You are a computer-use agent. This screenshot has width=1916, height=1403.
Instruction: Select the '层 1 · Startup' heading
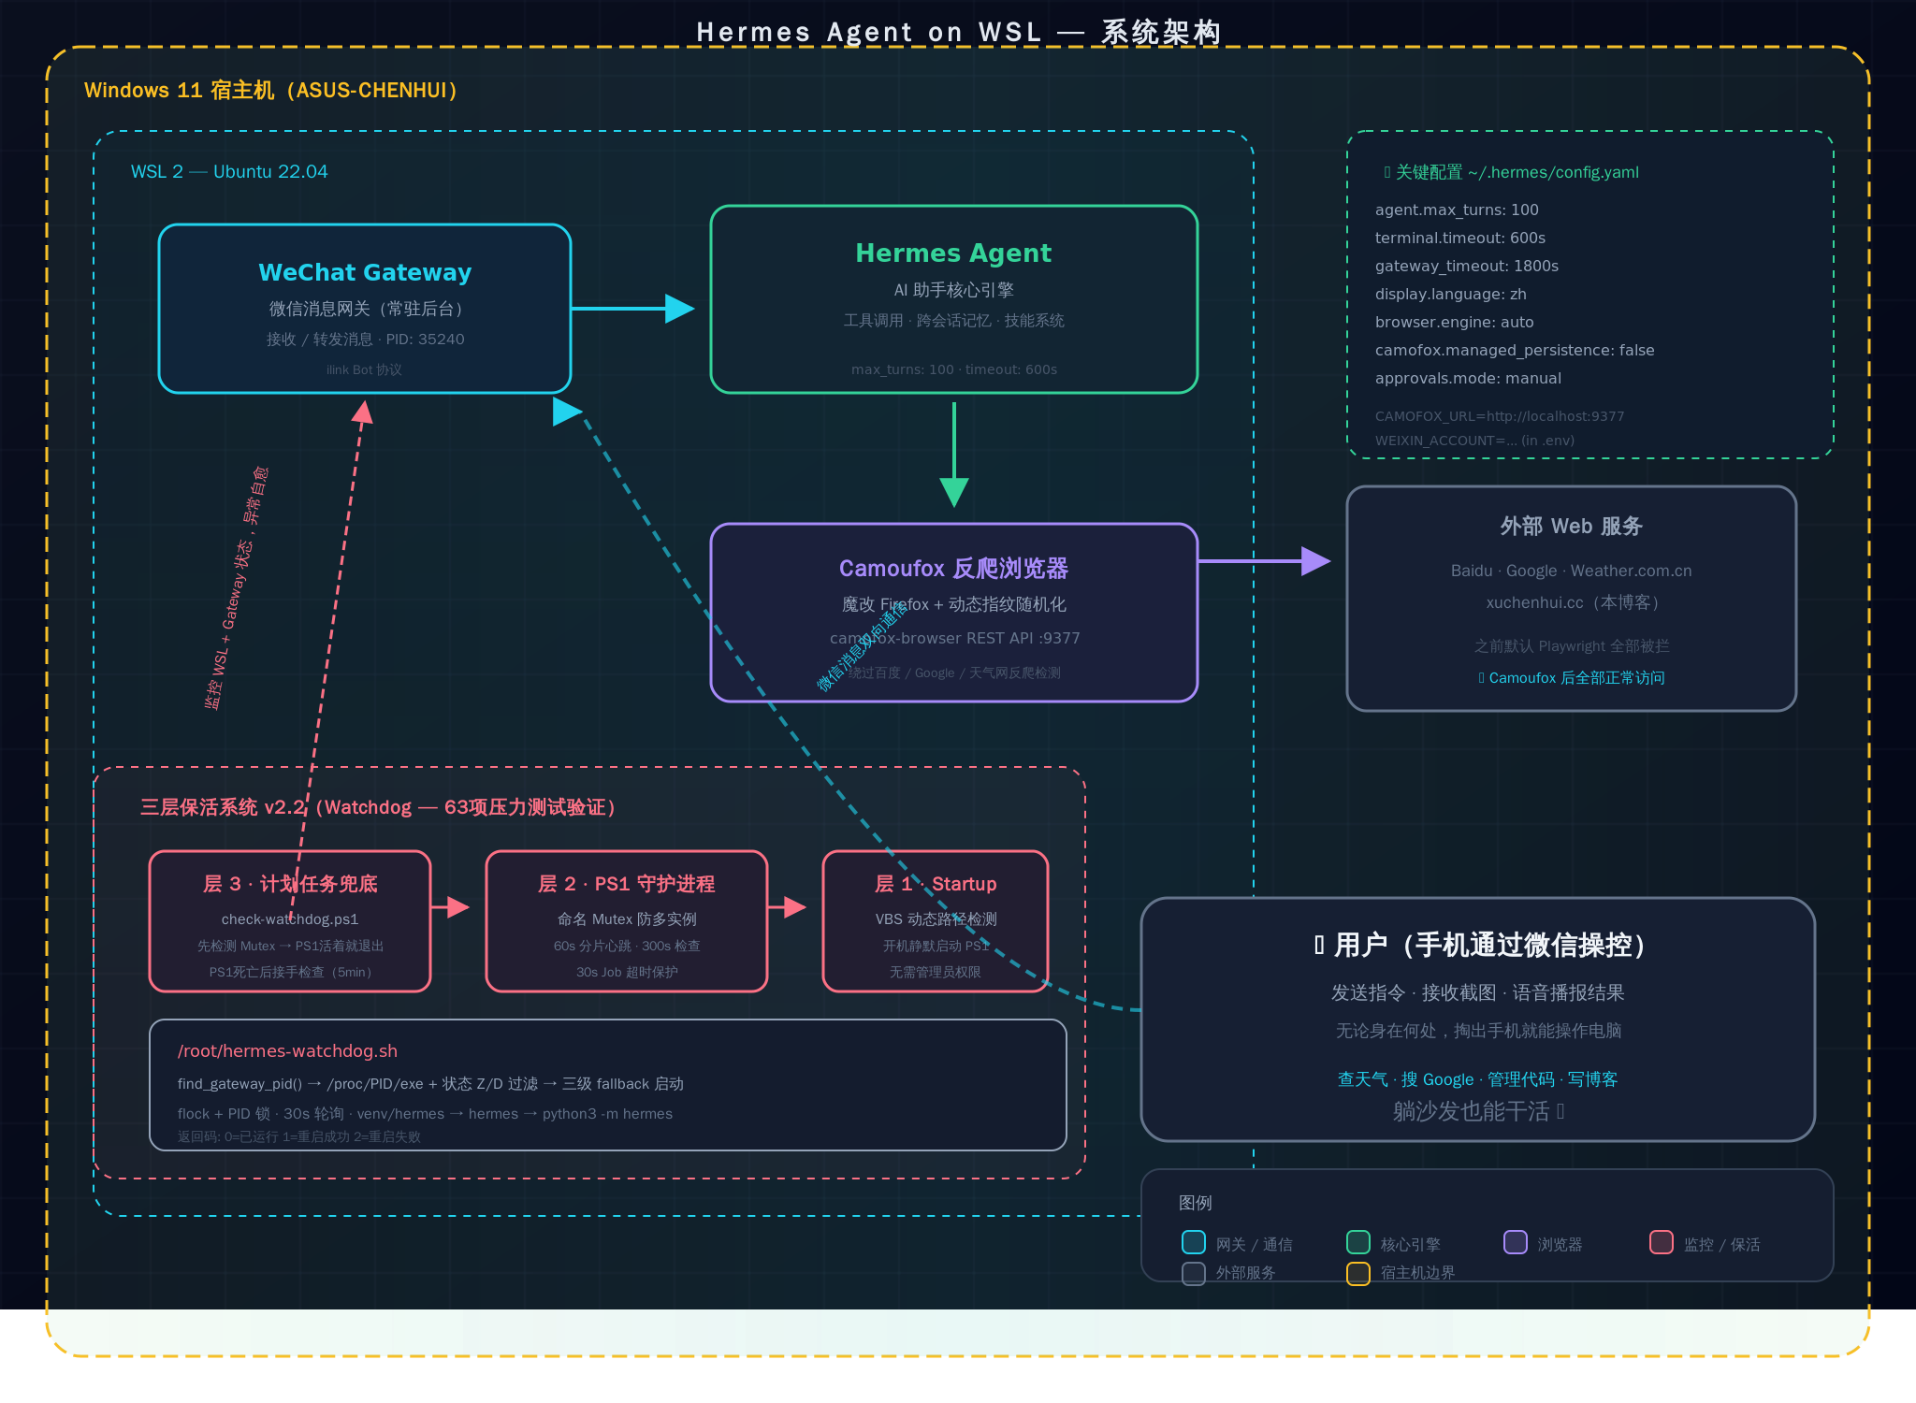[936, 884]
